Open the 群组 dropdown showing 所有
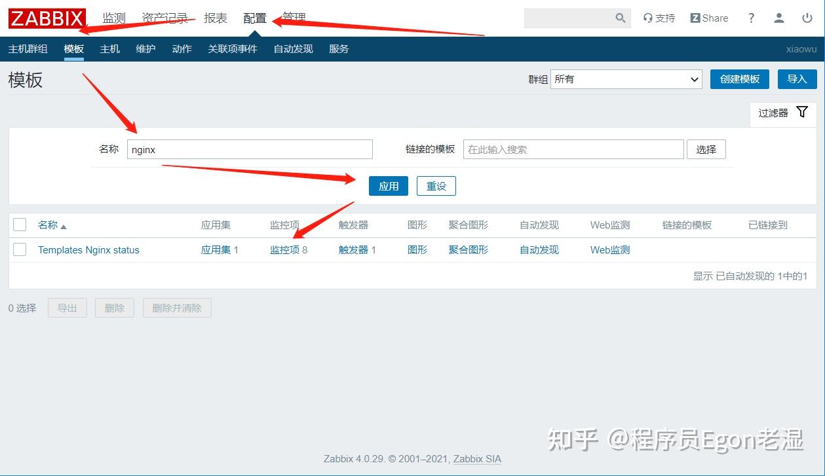 click(x=626, y=79)
